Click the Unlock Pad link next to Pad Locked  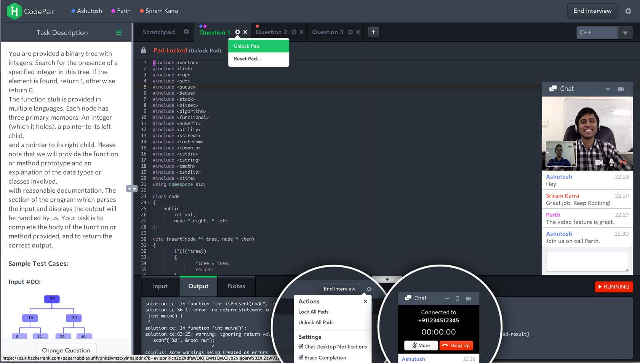click(205, 51)
